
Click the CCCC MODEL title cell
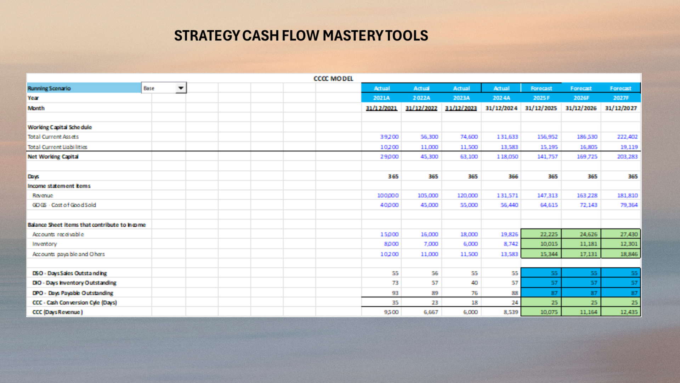[333, 78]
